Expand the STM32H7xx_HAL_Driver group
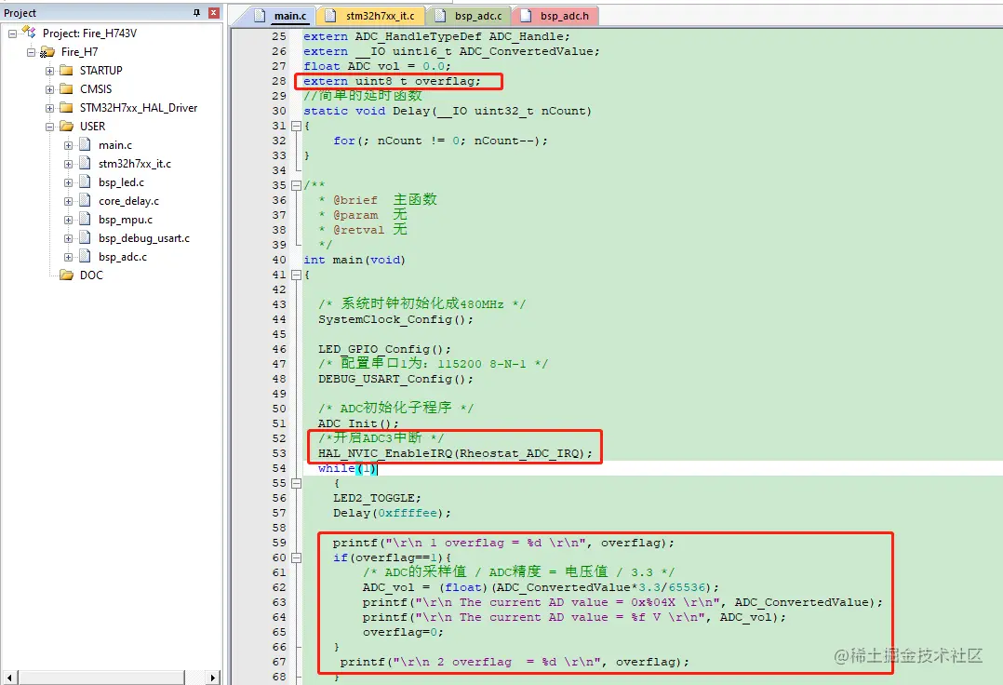Image resolution: width=1003 pixels, height=685 pixels. pyautogui.click(x=49, y=108)
